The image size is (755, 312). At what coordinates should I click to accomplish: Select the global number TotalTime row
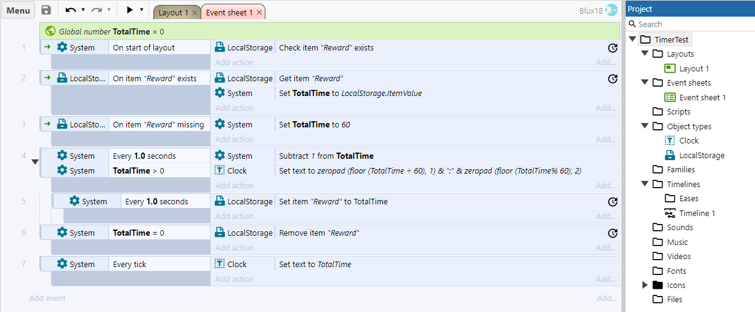(330, 31)
